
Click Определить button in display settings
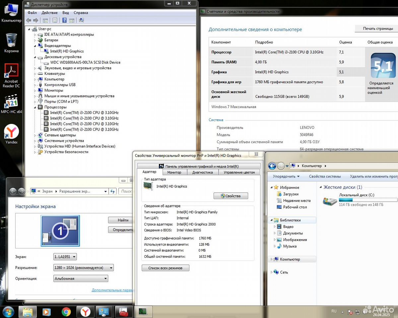pyautogui.click(x=121, y=230)
